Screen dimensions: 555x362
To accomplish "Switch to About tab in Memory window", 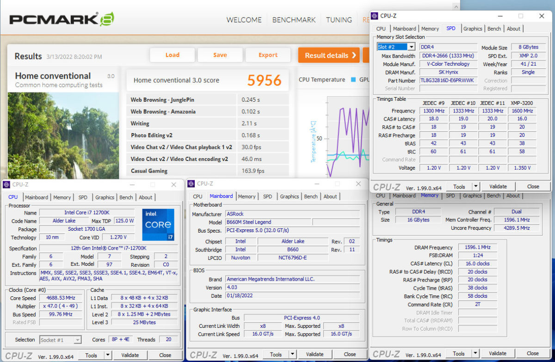I will pos(513,196).
